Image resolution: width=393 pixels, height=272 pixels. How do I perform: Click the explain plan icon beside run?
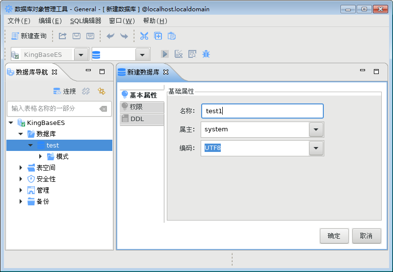(179, 54)
